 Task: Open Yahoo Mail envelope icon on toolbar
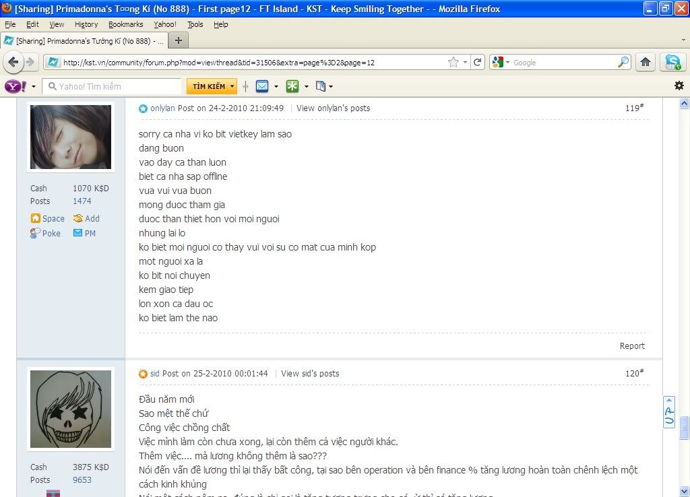[262, 86]
